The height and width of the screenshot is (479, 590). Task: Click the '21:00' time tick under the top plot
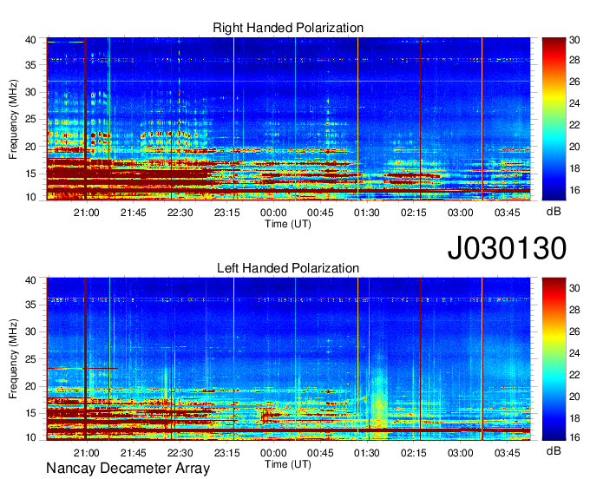(x=87, y=213)
